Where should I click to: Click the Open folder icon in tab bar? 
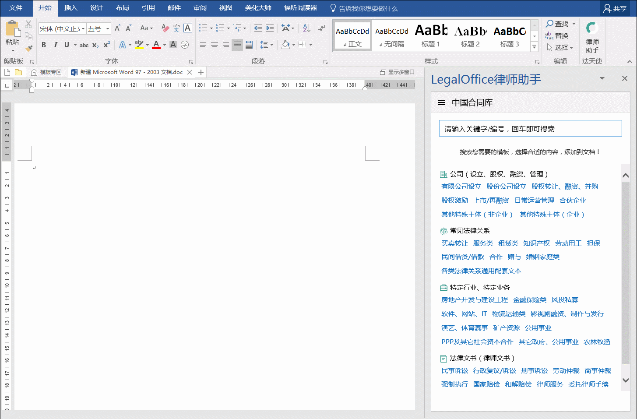[x=18, y=72]
